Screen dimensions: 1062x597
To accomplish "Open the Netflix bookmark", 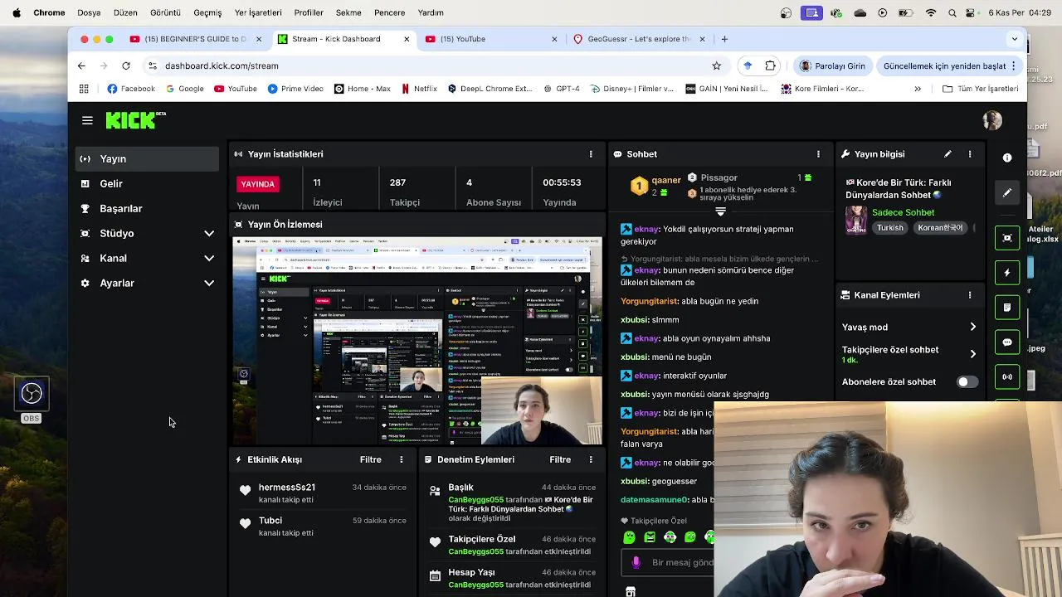I will point(419,89).
